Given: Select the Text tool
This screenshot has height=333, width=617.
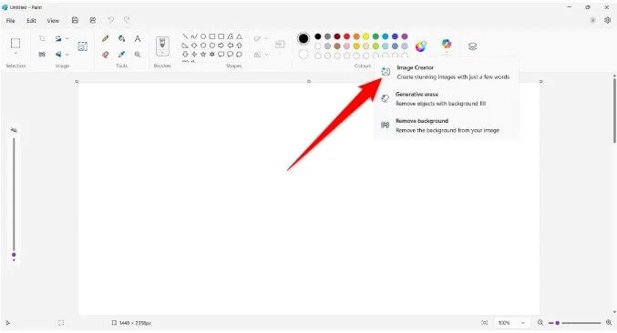Looking at the screenshot, I should pos(138,38).
